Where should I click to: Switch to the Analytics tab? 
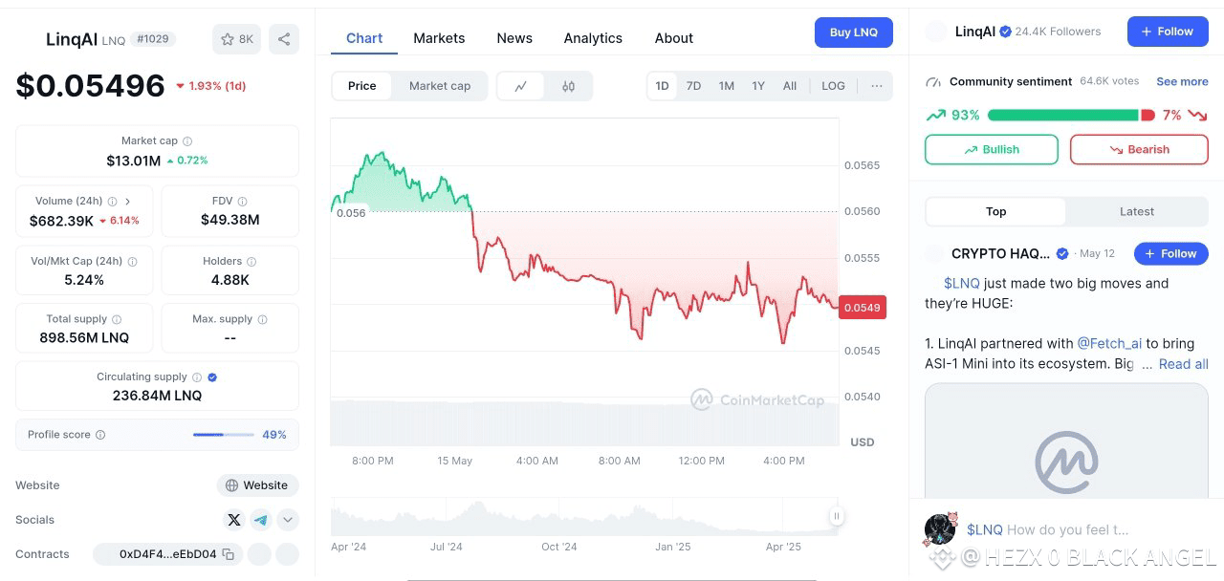(x=593, y=38)
